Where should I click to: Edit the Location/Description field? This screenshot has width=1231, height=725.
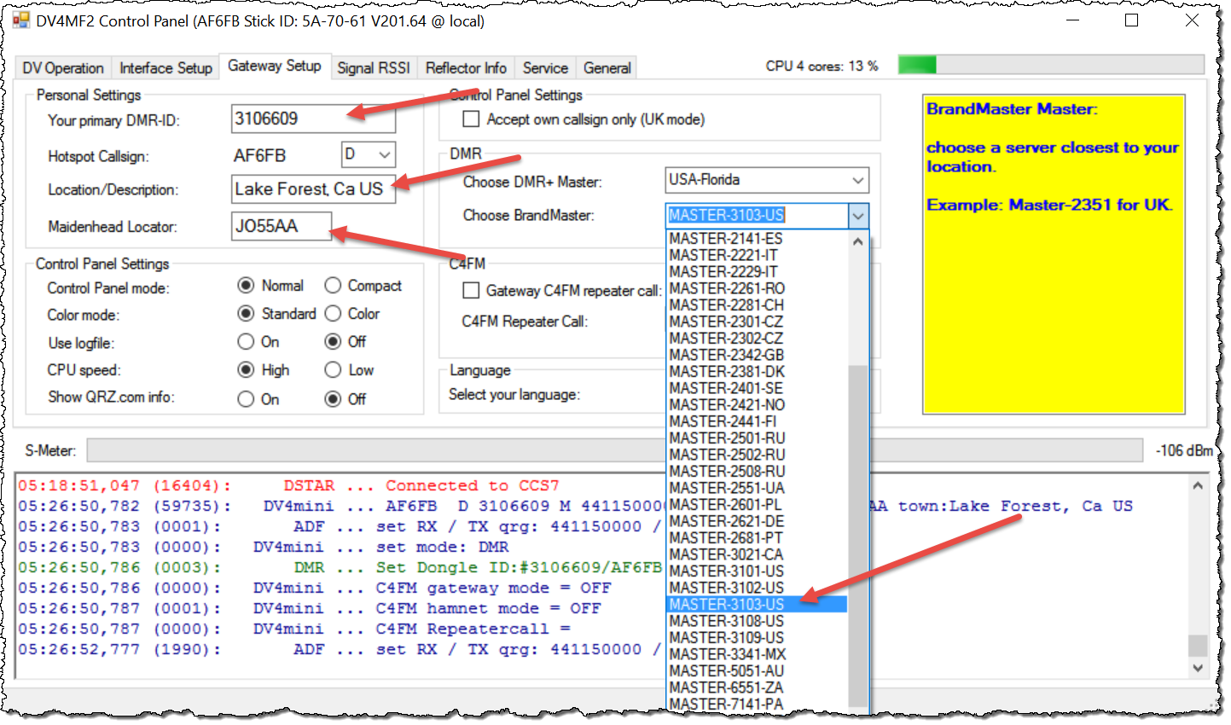pos(313,188)
